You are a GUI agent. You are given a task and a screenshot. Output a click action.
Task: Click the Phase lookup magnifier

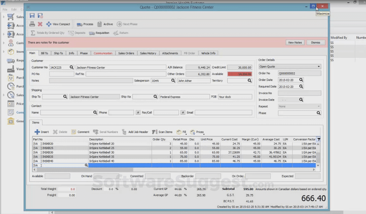point(319,113)
